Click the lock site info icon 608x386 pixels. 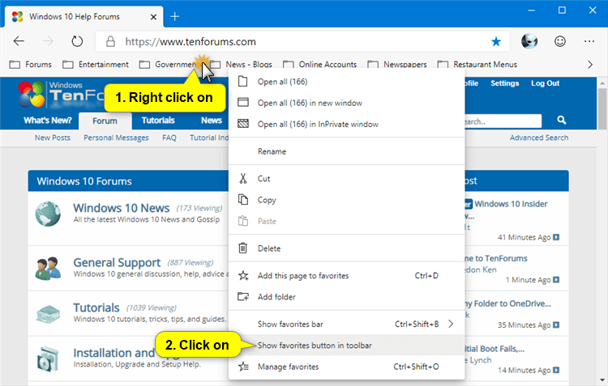tap(110, 41)
